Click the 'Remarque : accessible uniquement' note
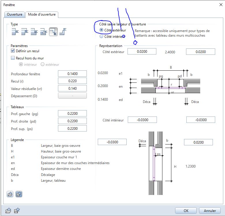 click(x=172, y=33)
